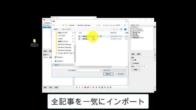Refresh the folder address bar

point(99,25)
